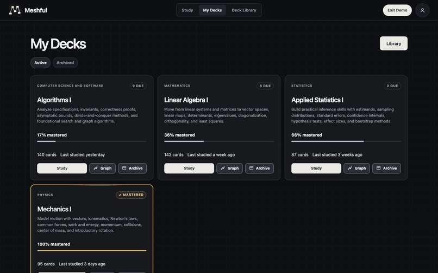
Task: Click the 140 cards count
Action: 47,155
